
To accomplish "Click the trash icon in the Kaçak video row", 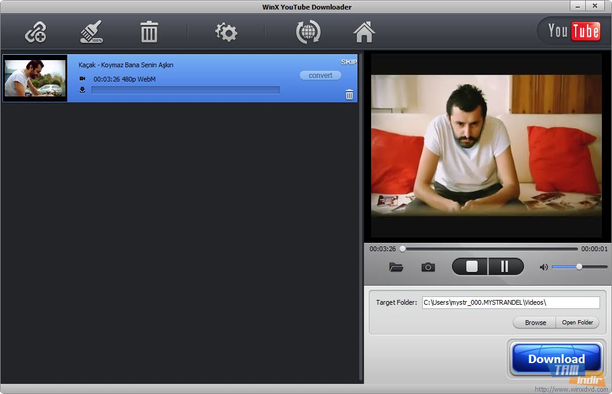I will (349, 95).
